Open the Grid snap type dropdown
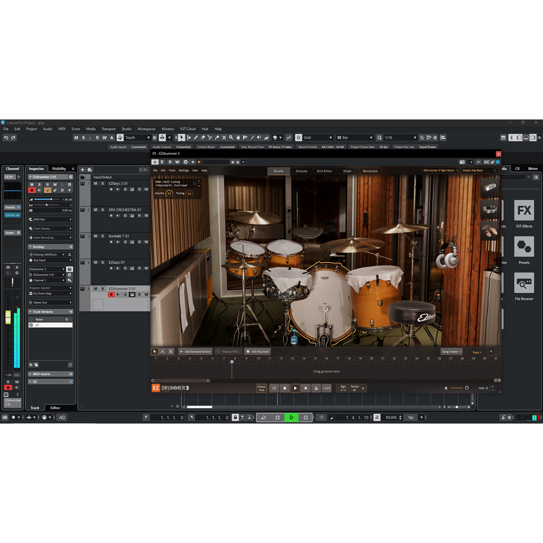Screen dimensions: 543x543 coord(318,137)
